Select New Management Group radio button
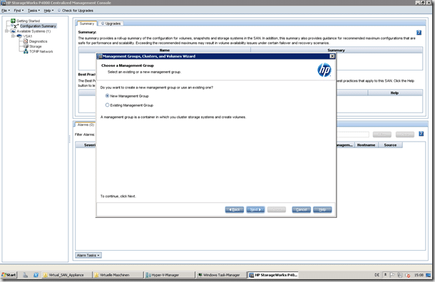 107,96
